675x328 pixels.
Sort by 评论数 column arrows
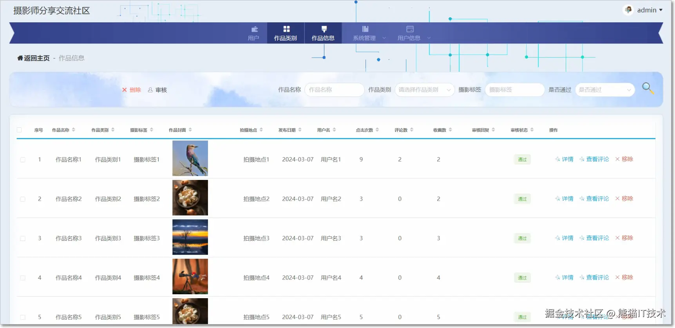pyautogui.click(x=412, y=130)
